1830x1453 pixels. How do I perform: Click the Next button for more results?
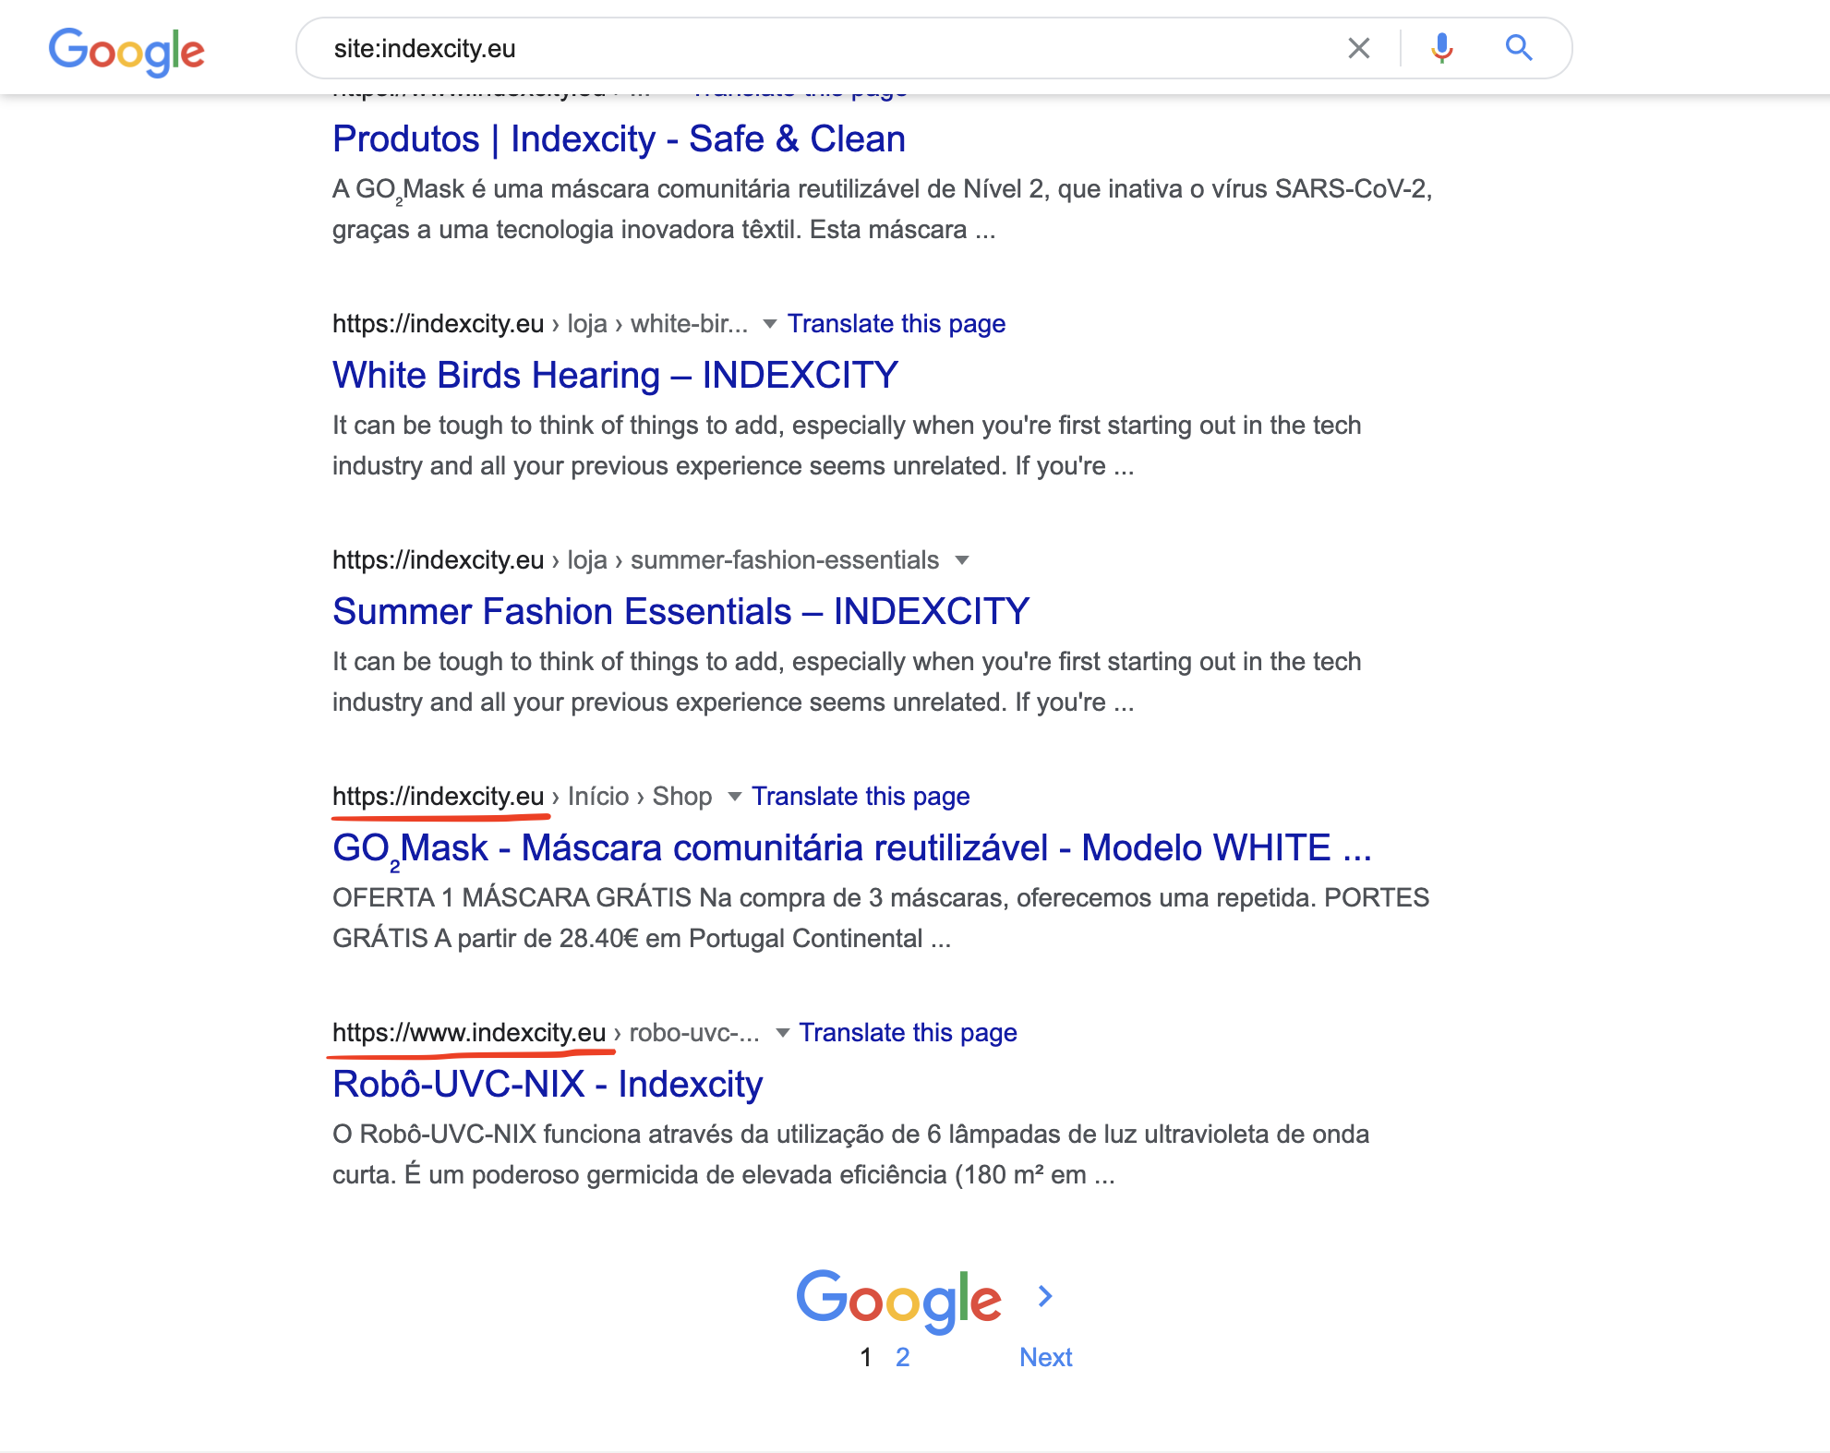point(1047,1355)
